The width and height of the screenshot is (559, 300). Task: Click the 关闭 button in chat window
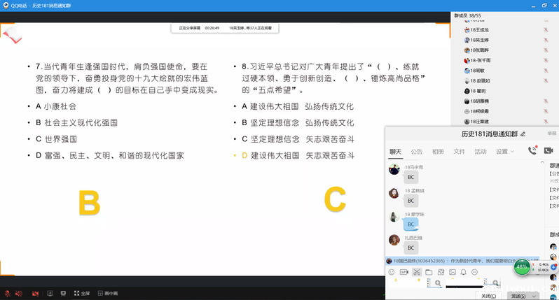(x=488, y=296)
